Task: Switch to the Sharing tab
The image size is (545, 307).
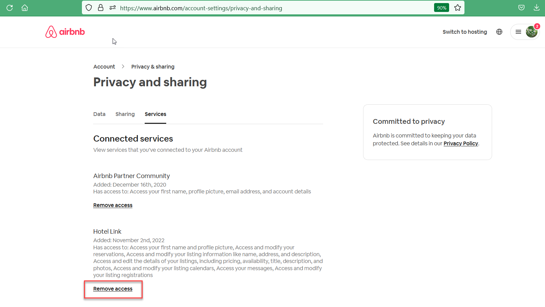Action: pos(125,114)
